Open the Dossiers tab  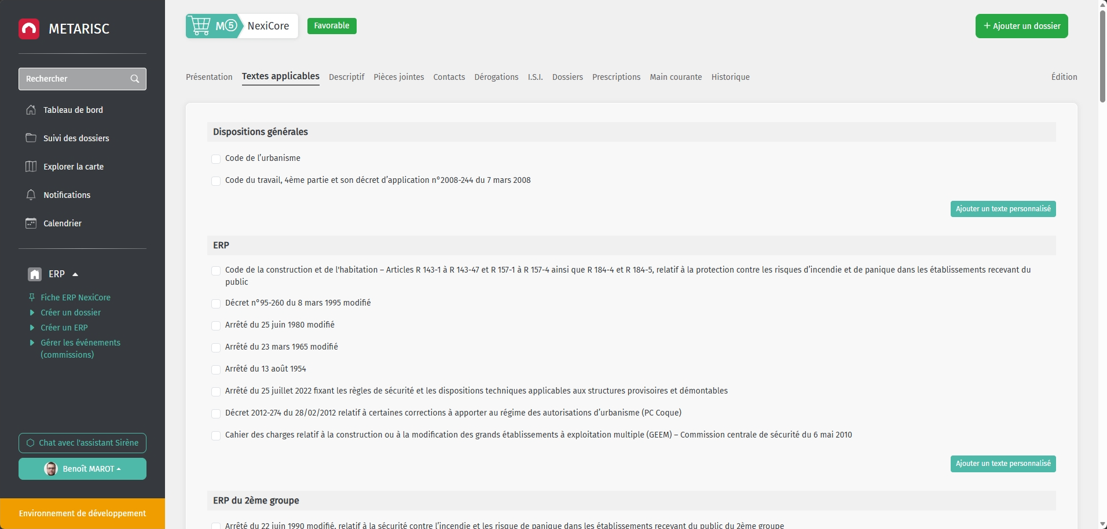(567, 77)
